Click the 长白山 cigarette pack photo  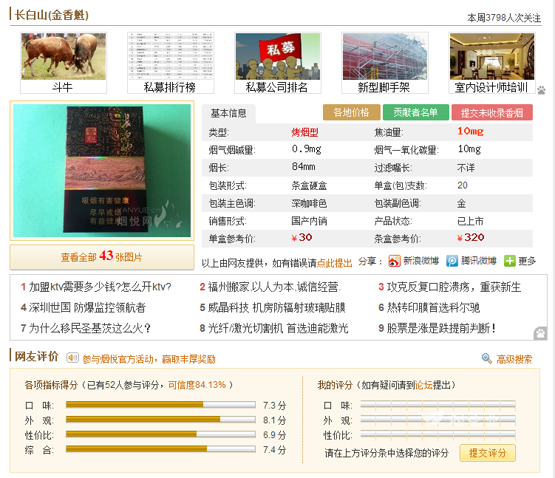coord(102,171)
